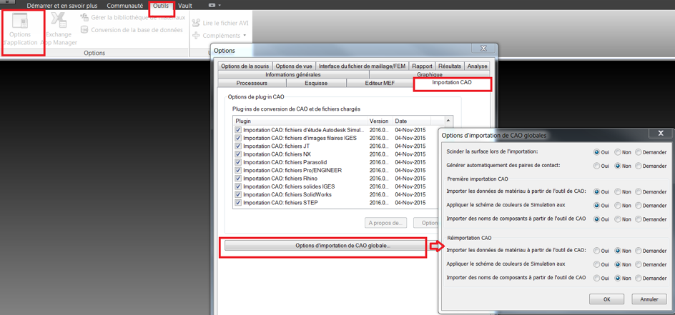Click the Compléments plus icon
The height and width of the screenshot is (315, 675).
click(196, 35)
